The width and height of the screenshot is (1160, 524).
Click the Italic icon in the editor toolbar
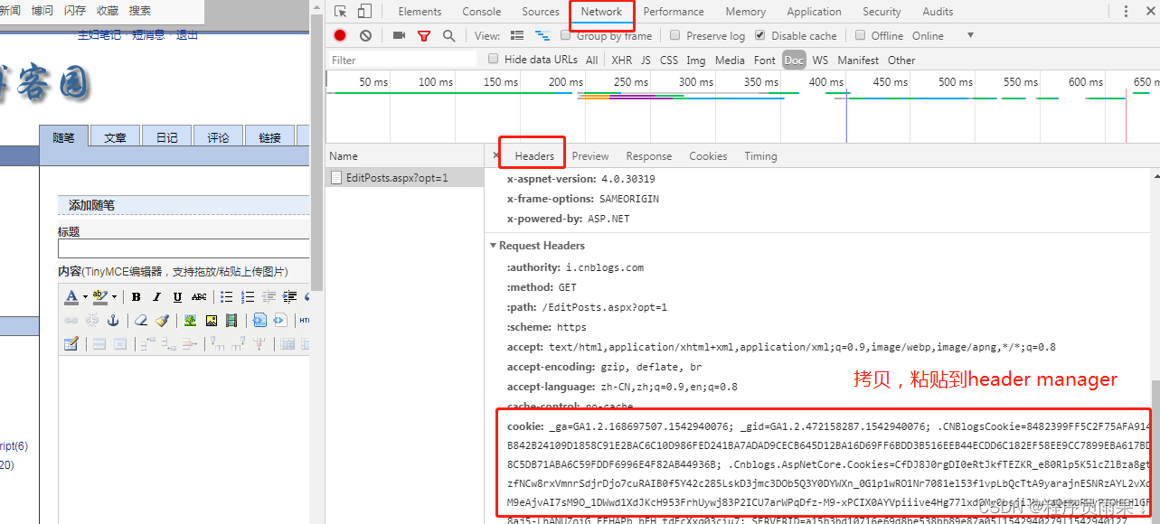tap(157, 297)
